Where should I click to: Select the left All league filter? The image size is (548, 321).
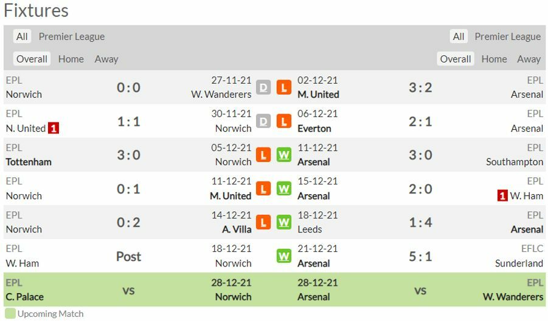coord(22,36)
